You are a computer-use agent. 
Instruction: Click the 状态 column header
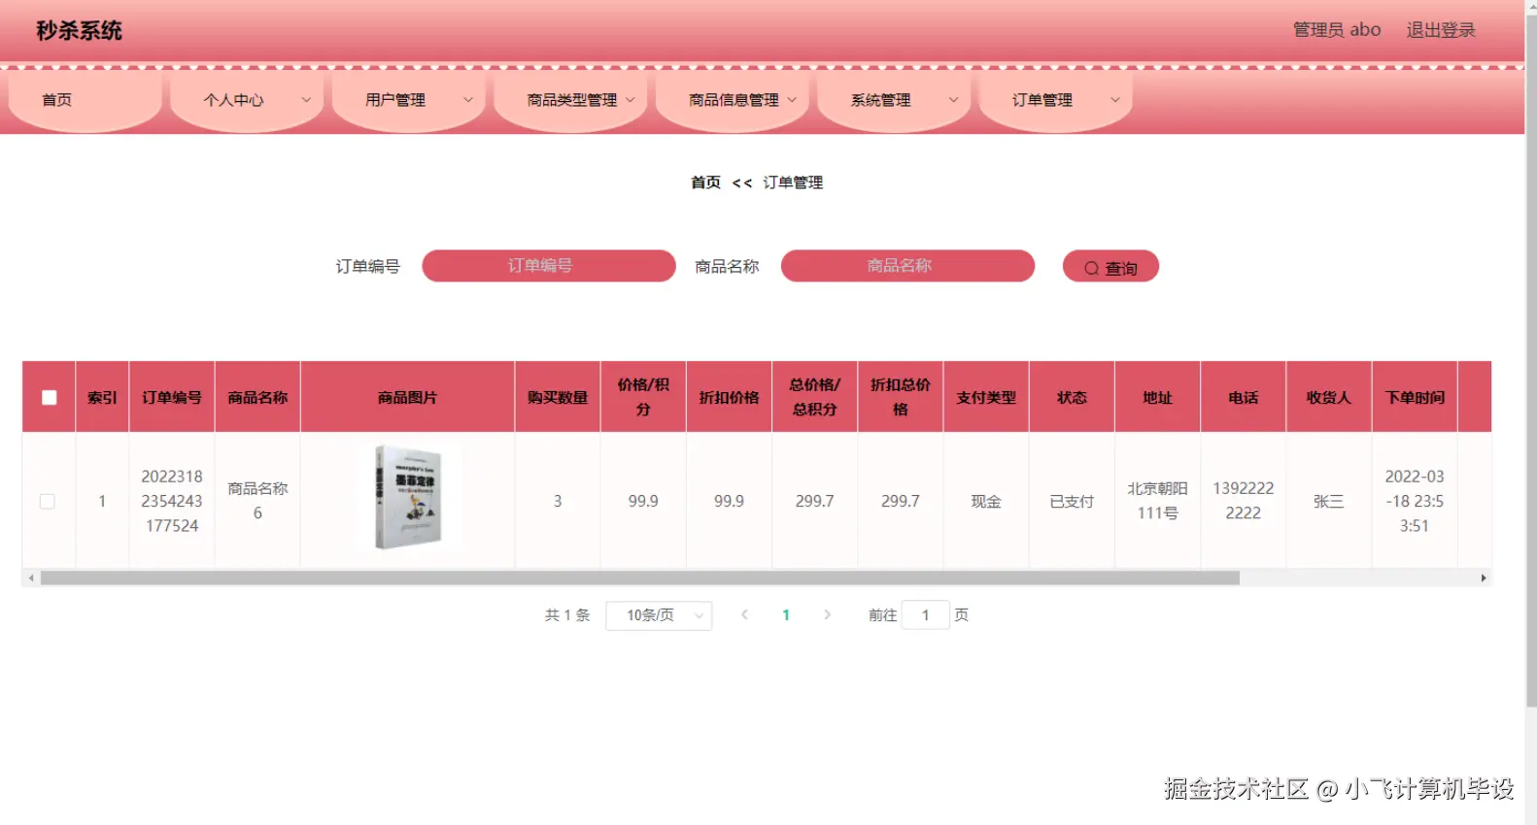tap(1072, 397)
